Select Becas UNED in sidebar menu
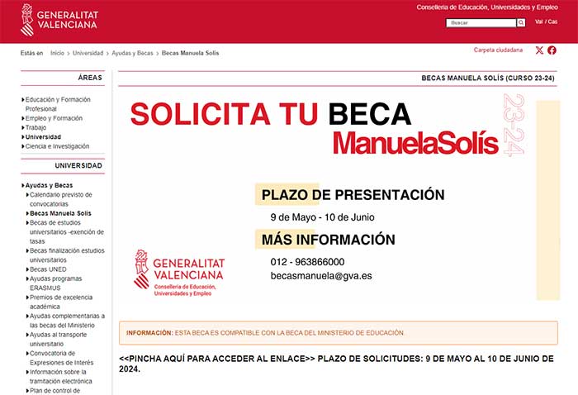Screen dimensions: 578x395 click(50, 269)
